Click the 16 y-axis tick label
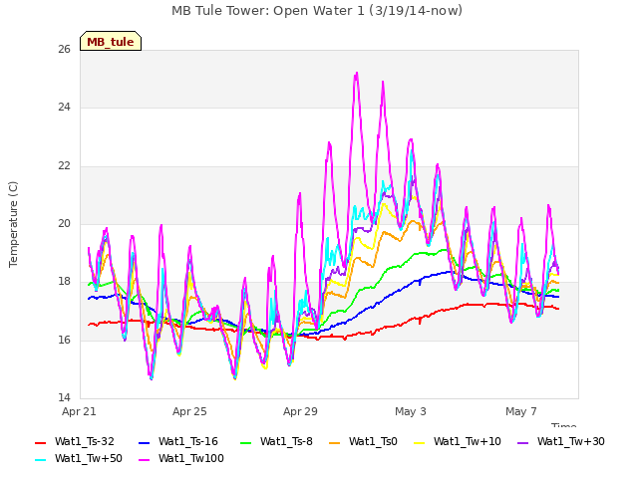The height and width of the screenshot is (478, 638). [x=64, y=340]
